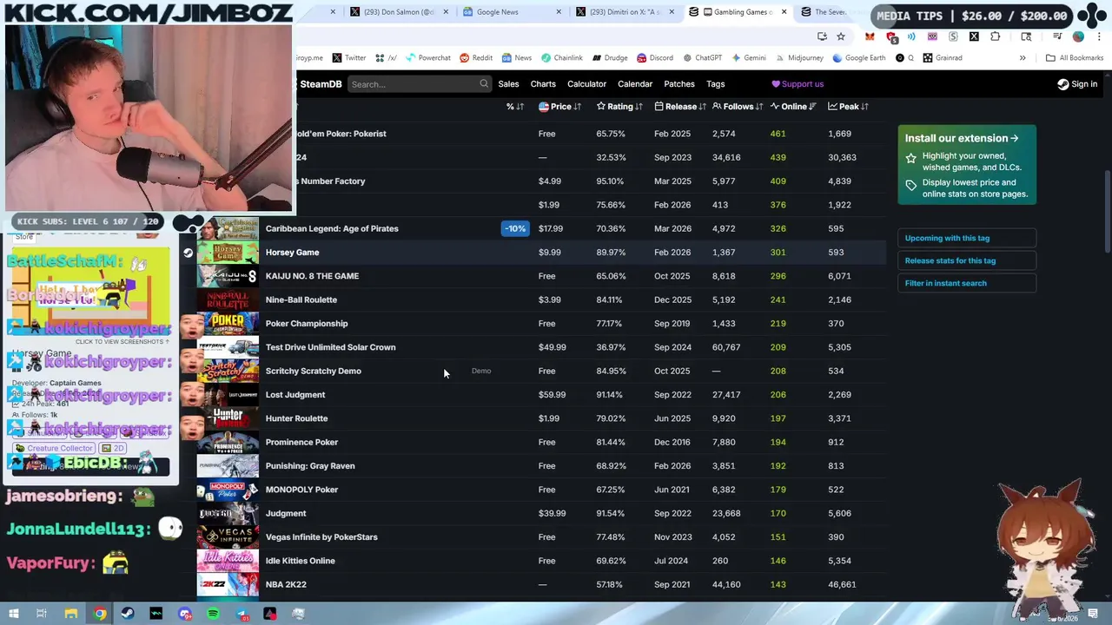Open the Discord bookmark
The height and width of the screenshot is (625, 1112).
tap(654, 58)
